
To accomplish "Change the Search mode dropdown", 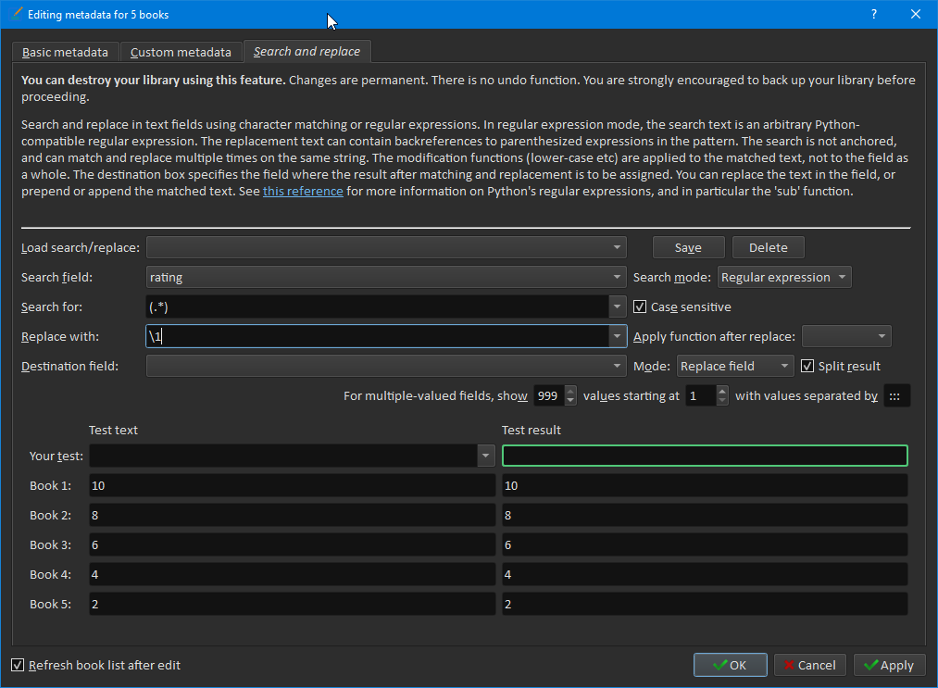I will click(783, 277).
